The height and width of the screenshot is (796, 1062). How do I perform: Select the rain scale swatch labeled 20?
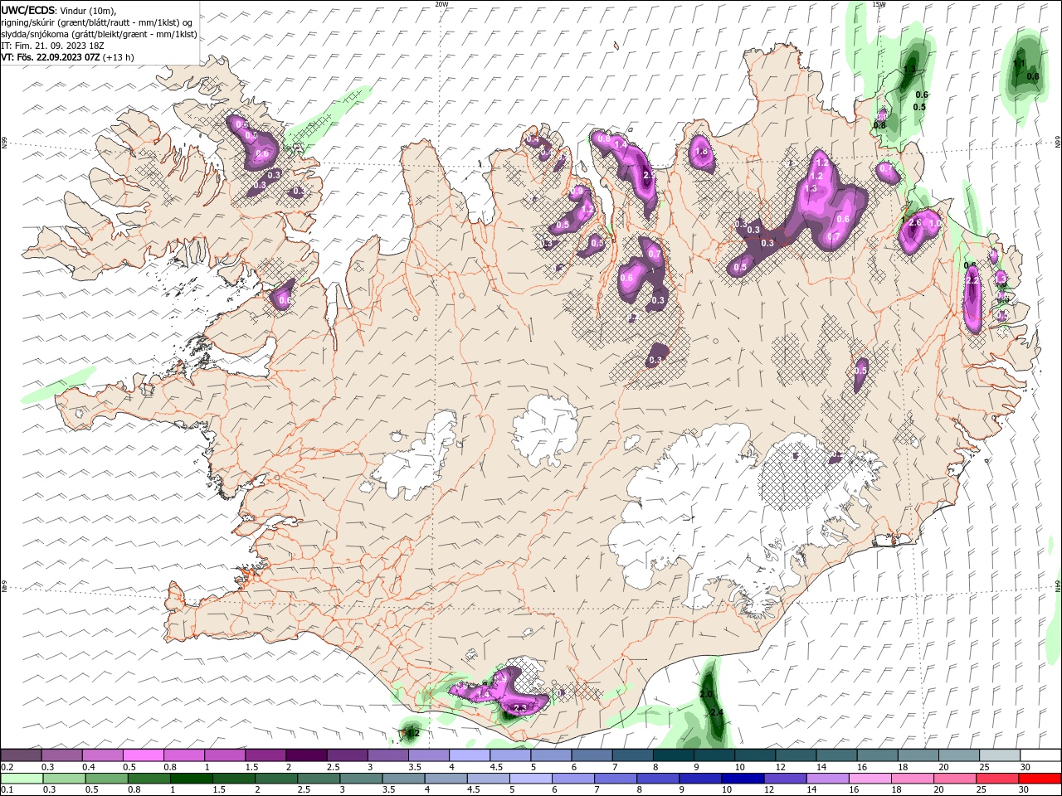pyautogui.click(x=954, y=779)
